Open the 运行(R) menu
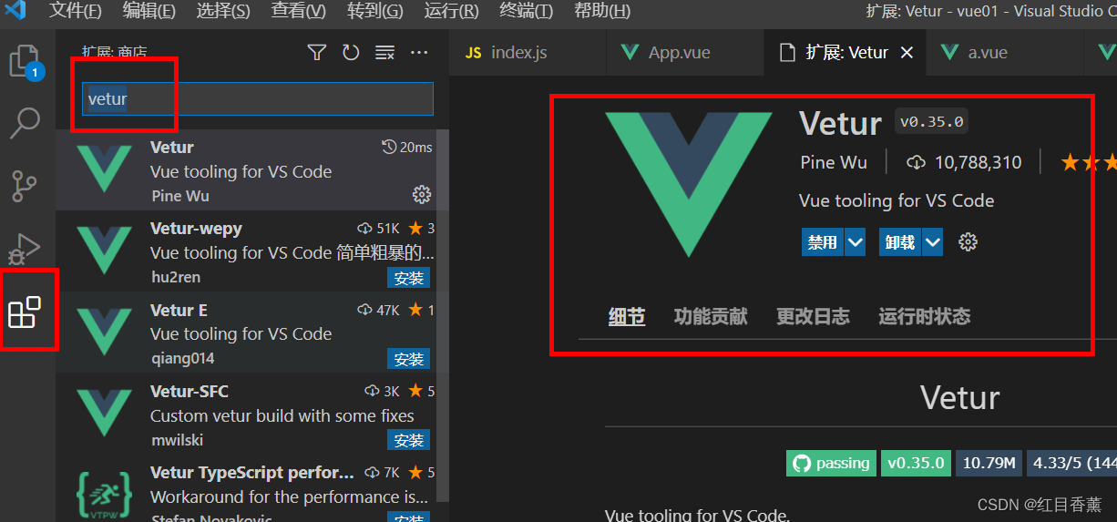1117x522 pixels. coord(451,11)
